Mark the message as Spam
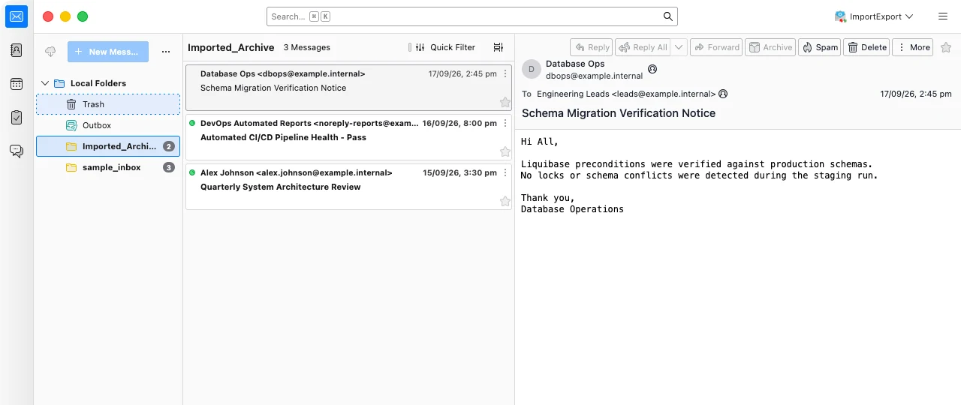 [820, 47]
